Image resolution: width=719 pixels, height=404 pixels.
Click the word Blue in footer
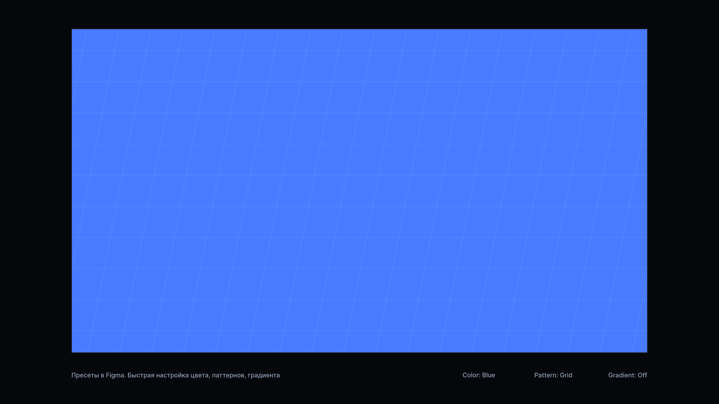pos(488,375)
